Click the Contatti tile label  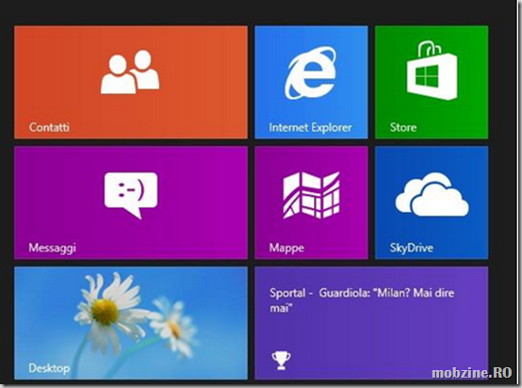coord(49,127)
